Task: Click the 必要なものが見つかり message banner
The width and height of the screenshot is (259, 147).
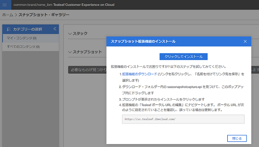Action: tap(87, 70)
